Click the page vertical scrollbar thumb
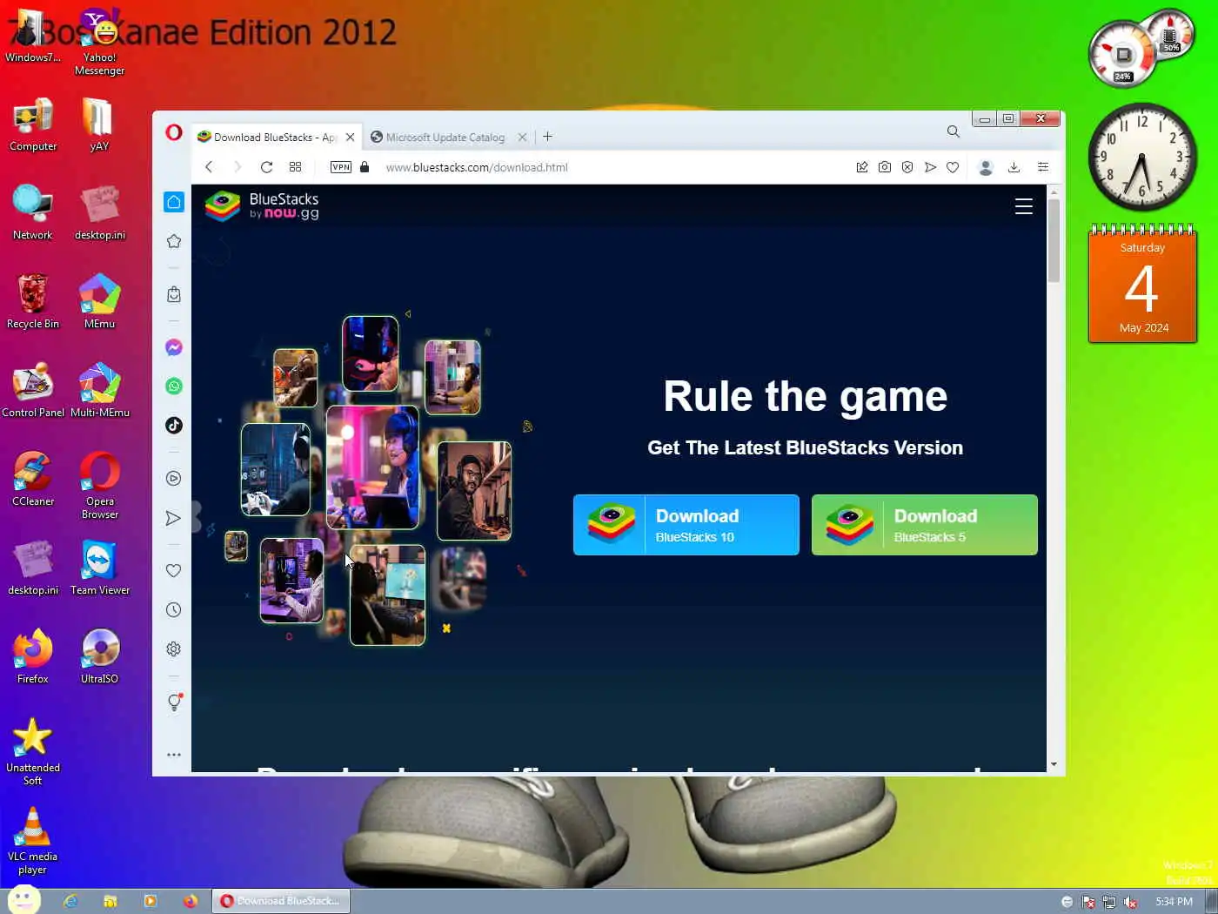Image resolution: width=1218 pixels, height=914 pixels. (x=1054, y=240)
